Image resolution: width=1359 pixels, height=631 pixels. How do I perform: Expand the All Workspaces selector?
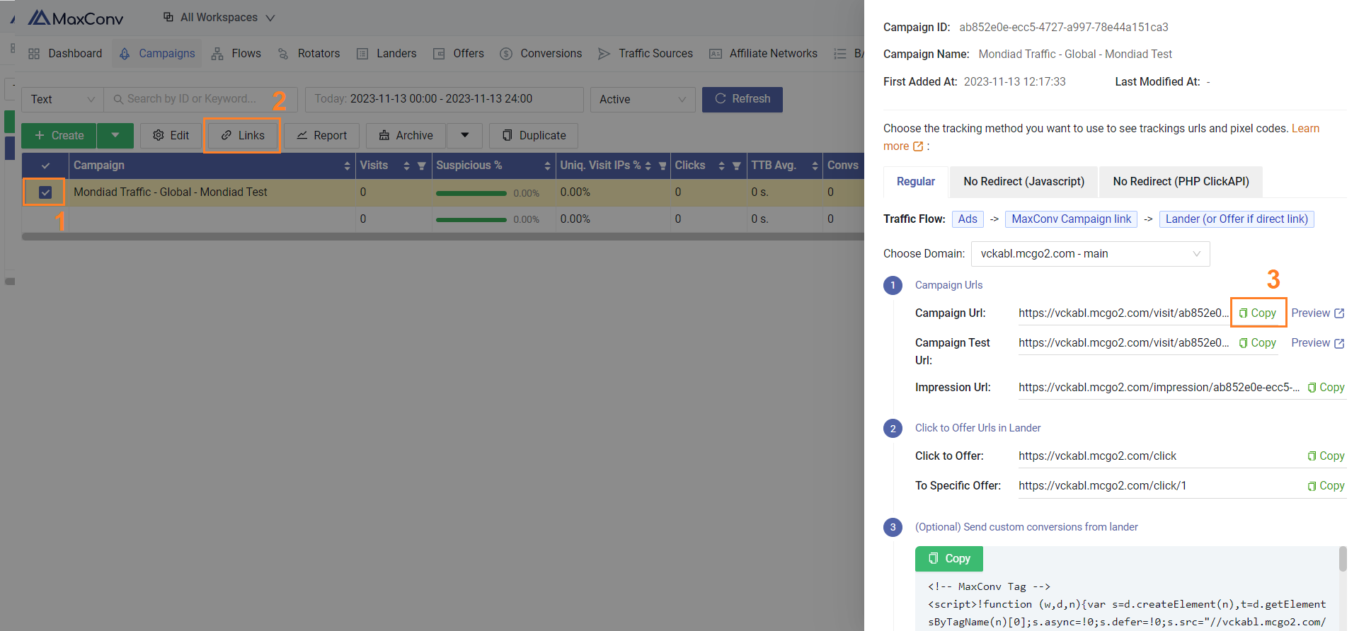219,18
